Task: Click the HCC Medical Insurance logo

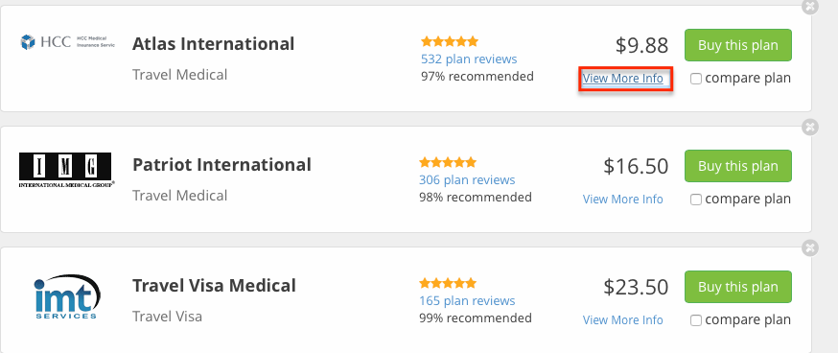Action: tap(67, 41)
